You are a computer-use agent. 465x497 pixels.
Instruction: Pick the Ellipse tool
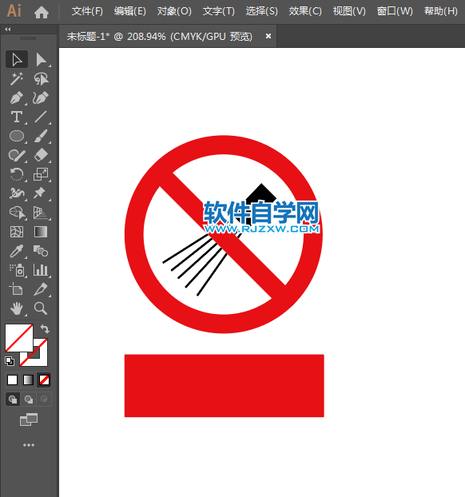click(x=17, y=136)
